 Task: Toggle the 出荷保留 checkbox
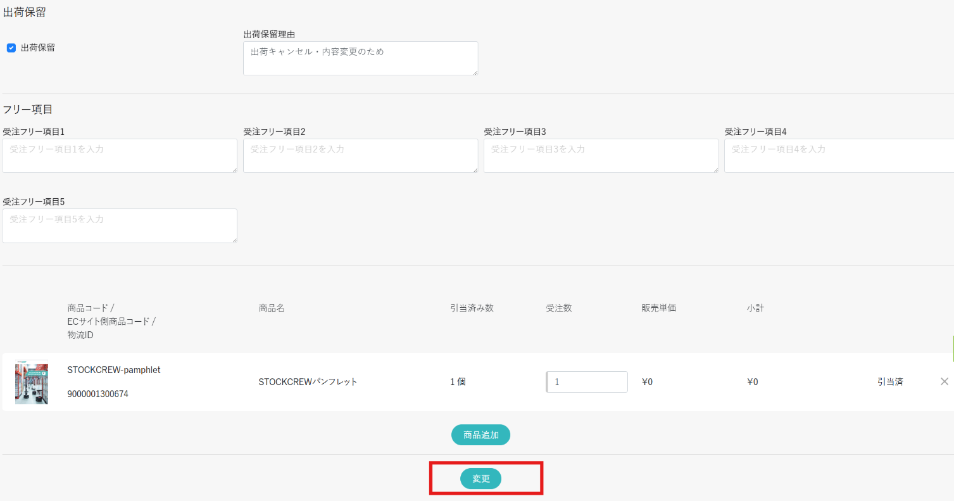tap(11, 48)
